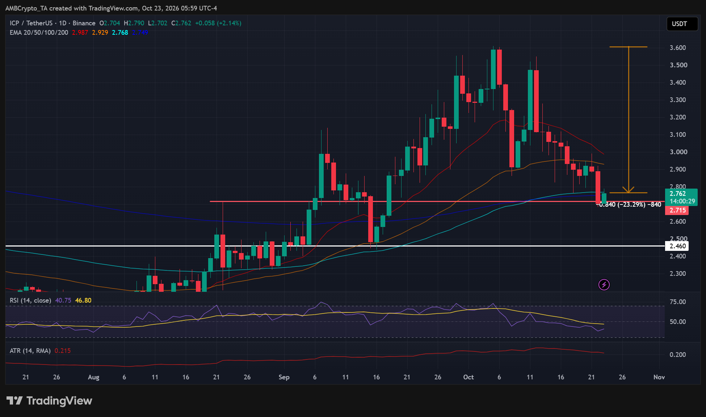Screen dimensions: 706x417
Task: Click the EMA 100 value 2.768
Action: pos(120,33)
